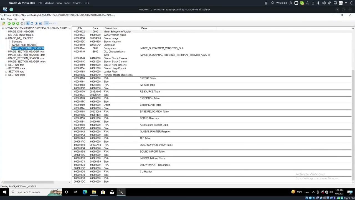Toggle the last width-mode toolbar button

click(55, 23)
